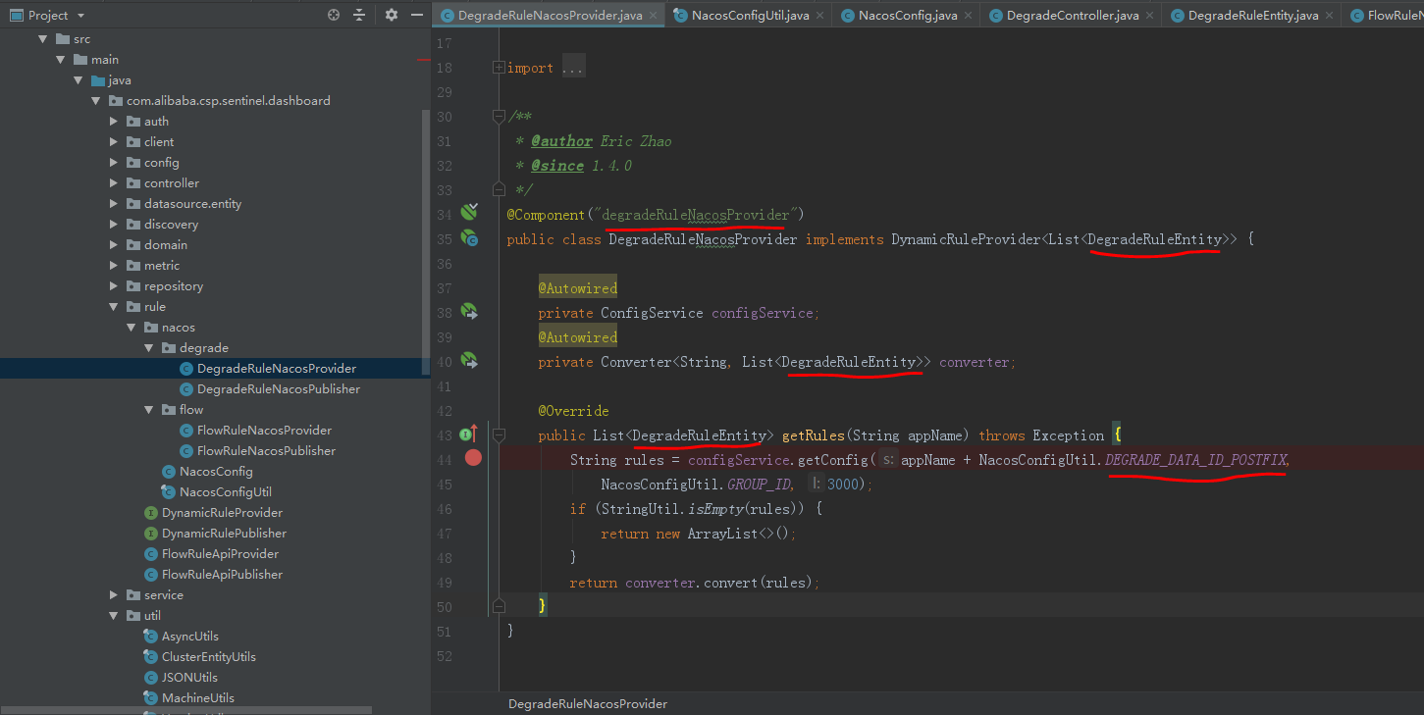This screenshot has width=1424, height=715.
Task: Toggle code folding for getRules method at line 43
Action: [x=499, y=434]
